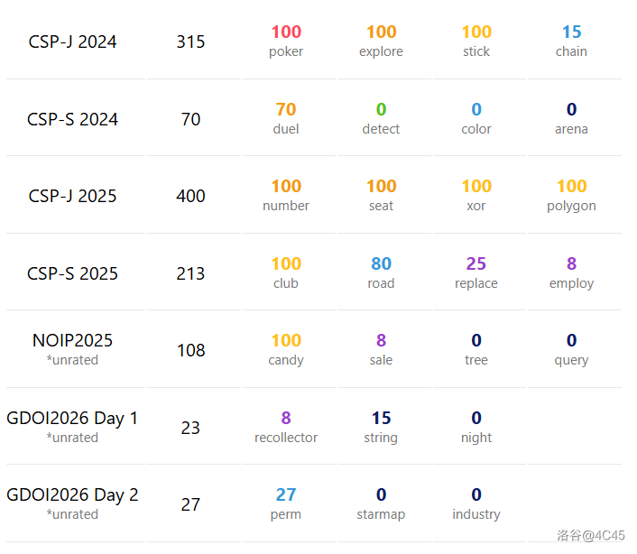
Task: Open the CSP-J 2024 contest entry
Action: pyautogui.click(x=72, y=42)
